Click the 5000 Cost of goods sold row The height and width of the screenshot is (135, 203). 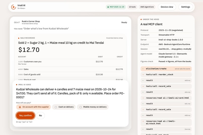tap(71, 75)
